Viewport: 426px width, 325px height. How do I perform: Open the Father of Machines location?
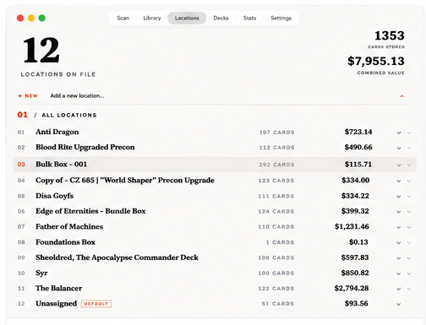(69, 226)
